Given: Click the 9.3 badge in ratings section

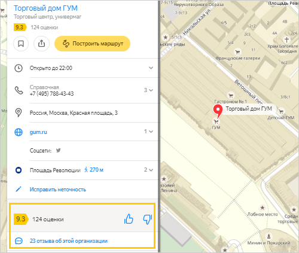Looking at the screenshot, I should [x=21, y=219].
